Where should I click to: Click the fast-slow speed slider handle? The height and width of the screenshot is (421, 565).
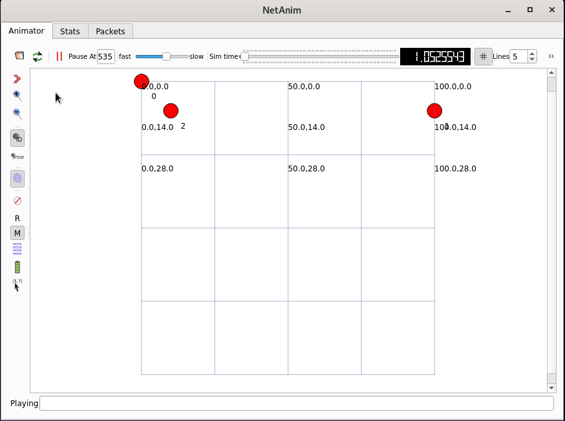pyautogui.click(x=166, y=57)
